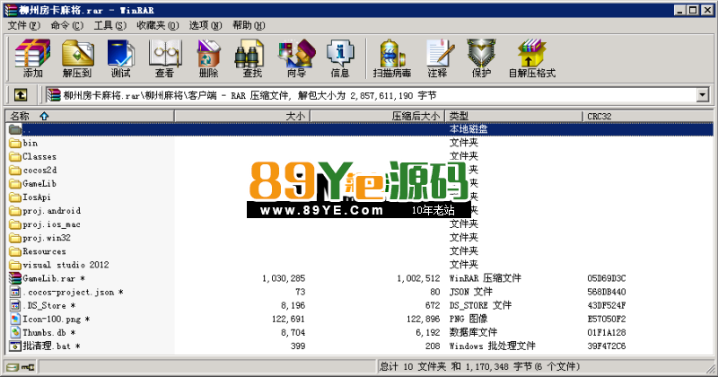Click packed size value 122,896
The width and height of the screenshot is (718, 377).
tap(423, 319)
